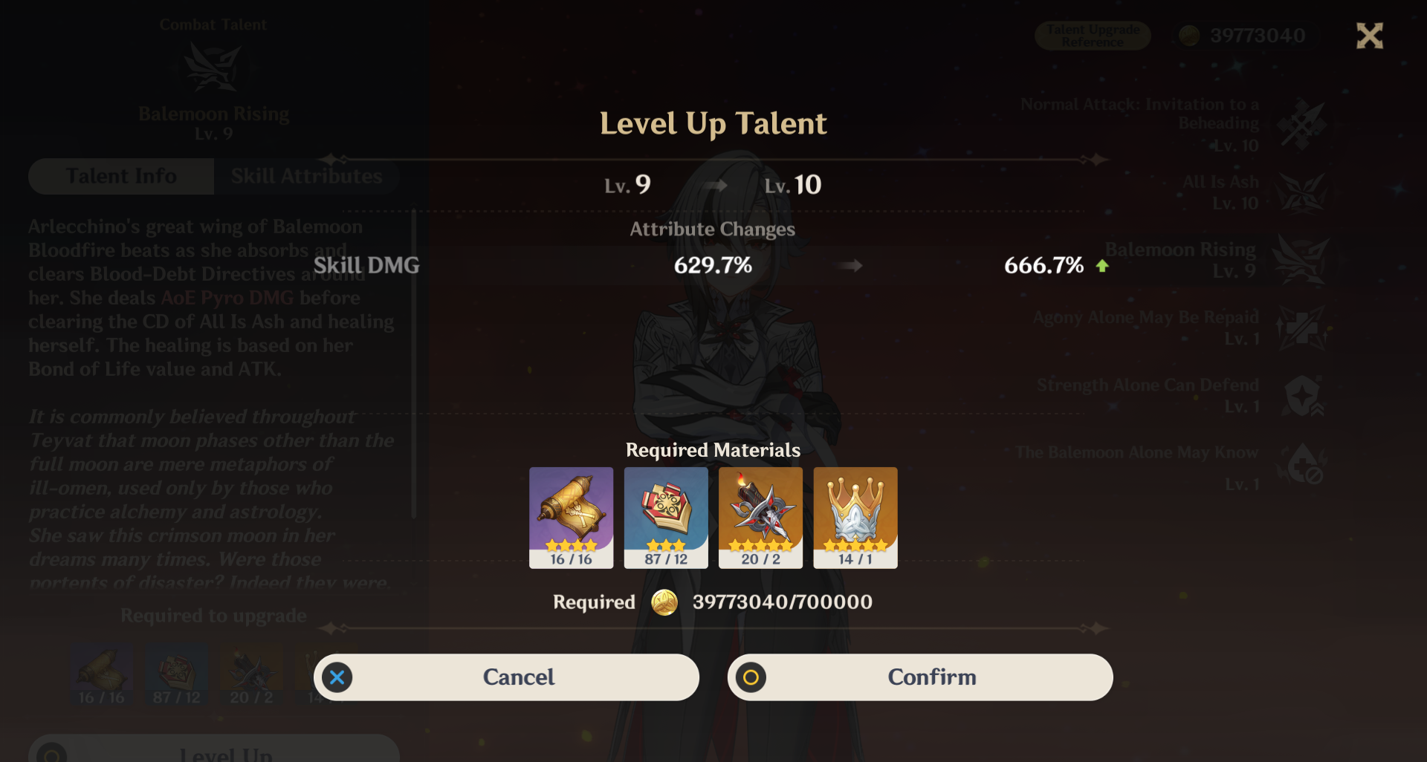Click the Mora coin icon beside Required
Screen dimensions: 1427x762
[x=664, y=602]
